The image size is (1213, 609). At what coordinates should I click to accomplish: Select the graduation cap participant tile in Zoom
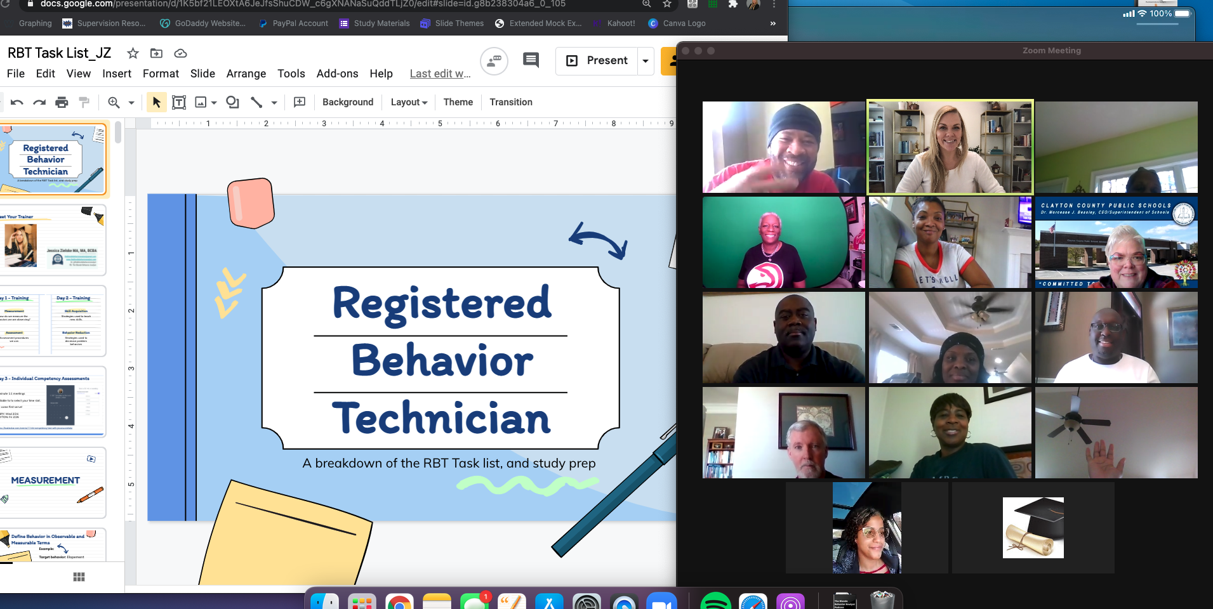(x=1033, y=528)
